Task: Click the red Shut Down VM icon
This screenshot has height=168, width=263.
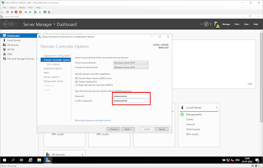Action: [x=16, y=12]
